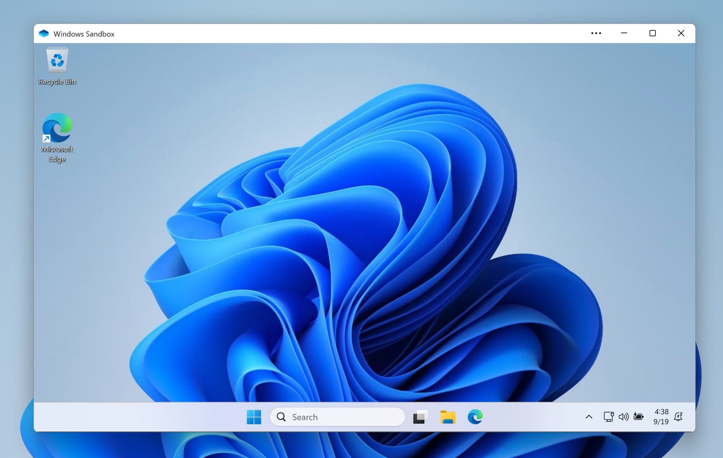Click the wired network tray icon
This screenshot has height=458, width=723.
(x=608, y=417)
